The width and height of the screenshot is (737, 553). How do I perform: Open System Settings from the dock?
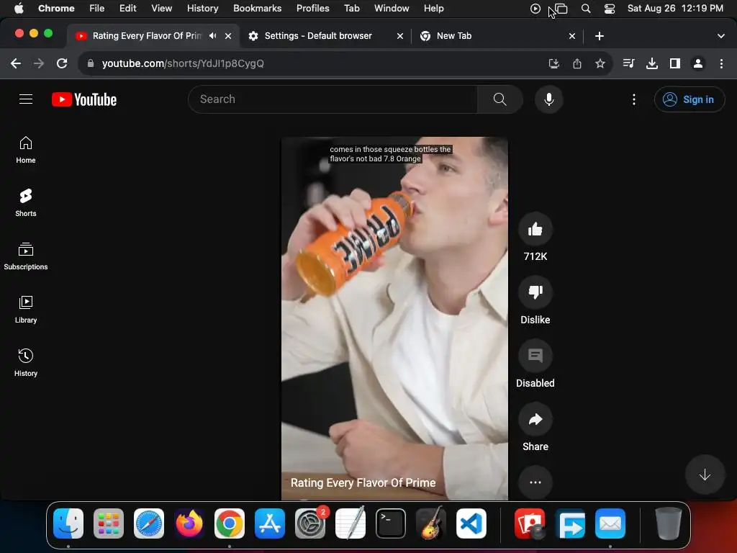click(310, 523)
